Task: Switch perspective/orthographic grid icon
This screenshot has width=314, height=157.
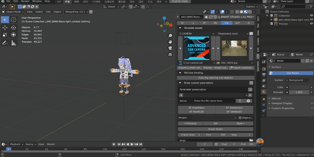Action: [x=170, y=54]
